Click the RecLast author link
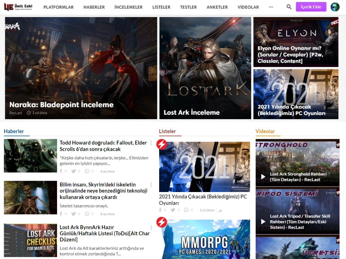Screen dimensions: 346x259 (x=16, y=113)
